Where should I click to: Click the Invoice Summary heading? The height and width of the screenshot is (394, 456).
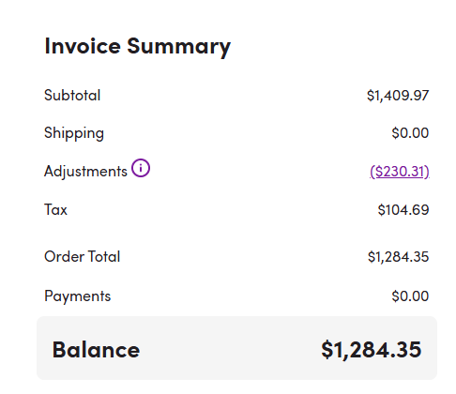click(x=138, y=47)
